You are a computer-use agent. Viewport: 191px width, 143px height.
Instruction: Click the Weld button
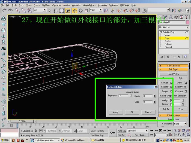[179, 83]
